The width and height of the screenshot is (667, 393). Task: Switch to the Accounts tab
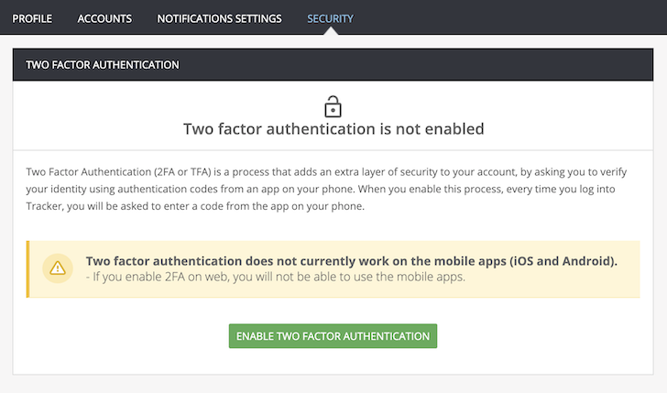[x=104, y=18]
